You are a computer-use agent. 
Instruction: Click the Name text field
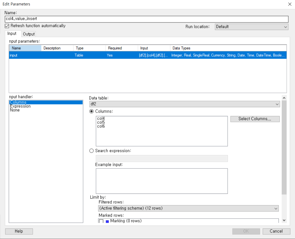[147, 19]
